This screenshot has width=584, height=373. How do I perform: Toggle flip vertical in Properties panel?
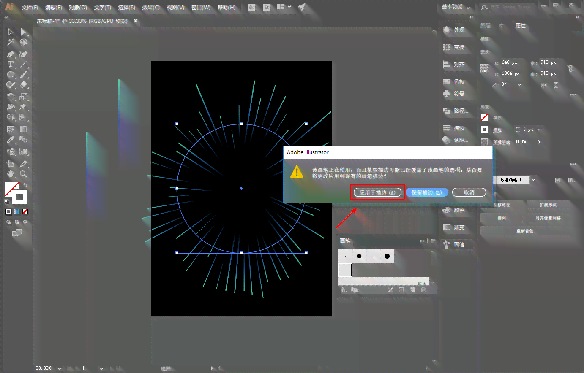pyautogui.click(x=556, y=85)
